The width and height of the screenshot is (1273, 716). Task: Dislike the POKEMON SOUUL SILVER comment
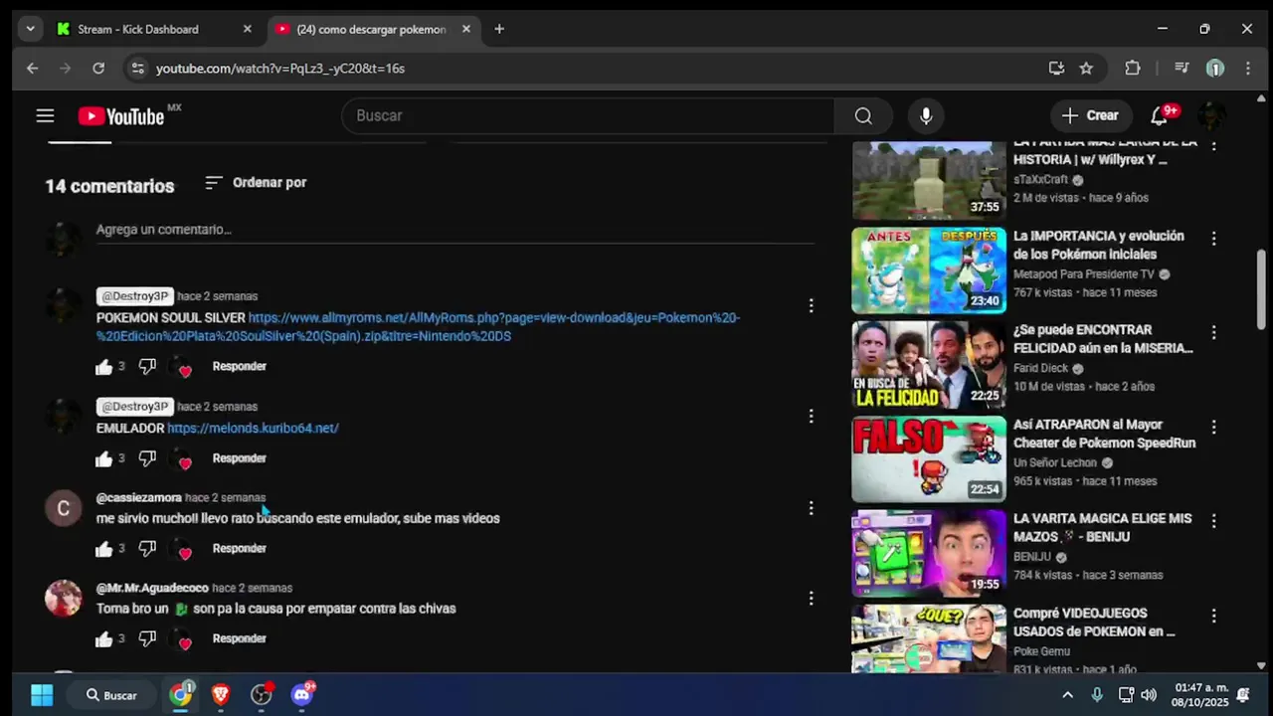[147, 367]
